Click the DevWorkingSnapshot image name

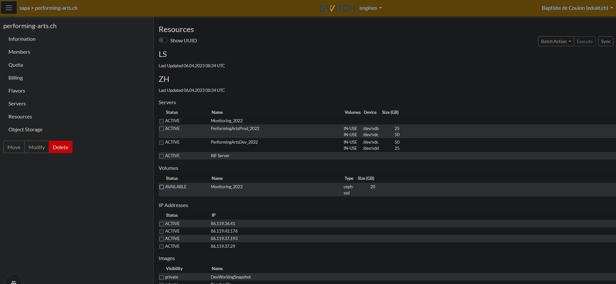[231, 277]
